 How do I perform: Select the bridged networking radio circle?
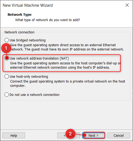[x=7, y=40]
